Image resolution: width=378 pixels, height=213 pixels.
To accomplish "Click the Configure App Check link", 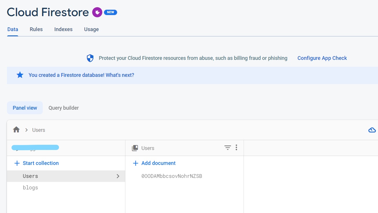I will tap(322, 58).
